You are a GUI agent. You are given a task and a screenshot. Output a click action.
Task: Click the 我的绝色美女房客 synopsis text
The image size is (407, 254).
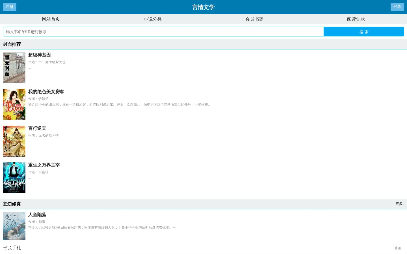click(x=119, y=104)
